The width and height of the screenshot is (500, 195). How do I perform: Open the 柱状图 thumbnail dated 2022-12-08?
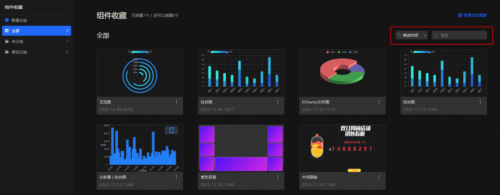(241, 73)
